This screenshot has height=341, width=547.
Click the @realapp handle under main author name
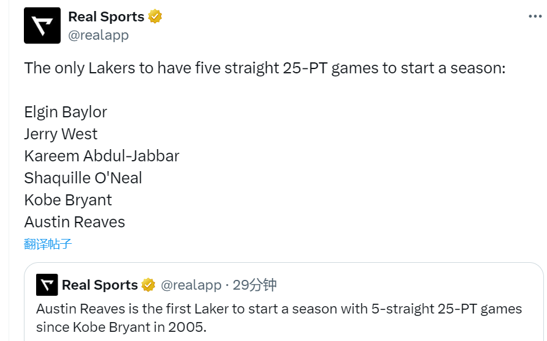(98, 35)
